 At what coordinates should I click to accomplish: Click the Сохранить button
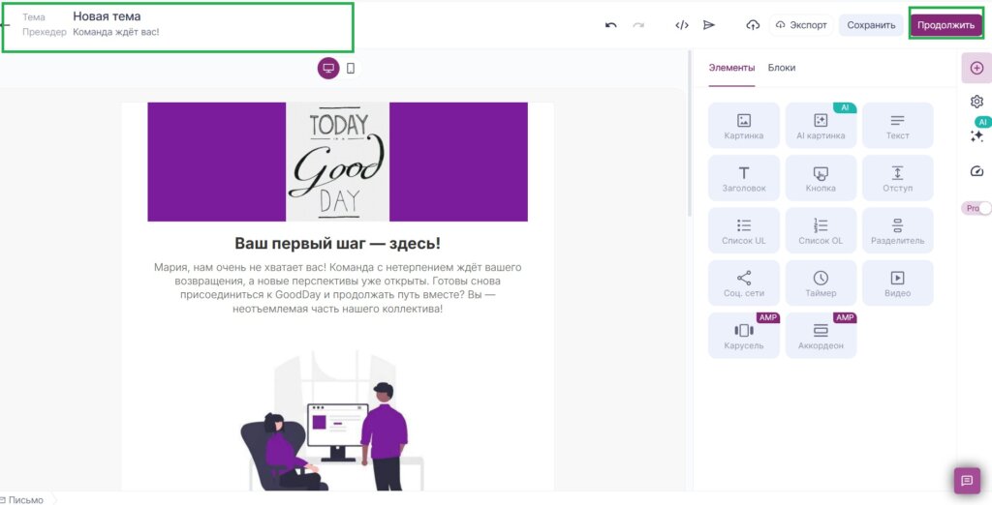871,25
